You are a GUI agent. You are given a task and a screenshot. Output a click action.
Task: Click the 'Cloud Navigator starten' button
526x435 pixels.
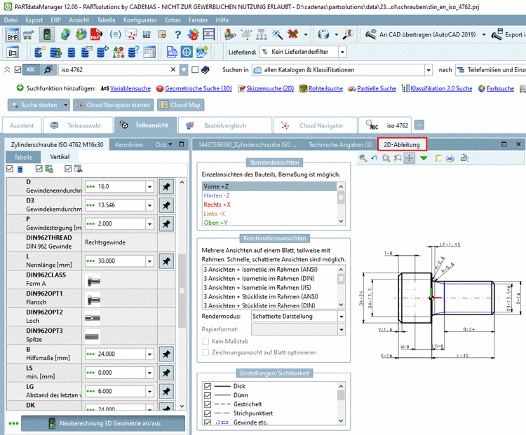pos(113,104)
